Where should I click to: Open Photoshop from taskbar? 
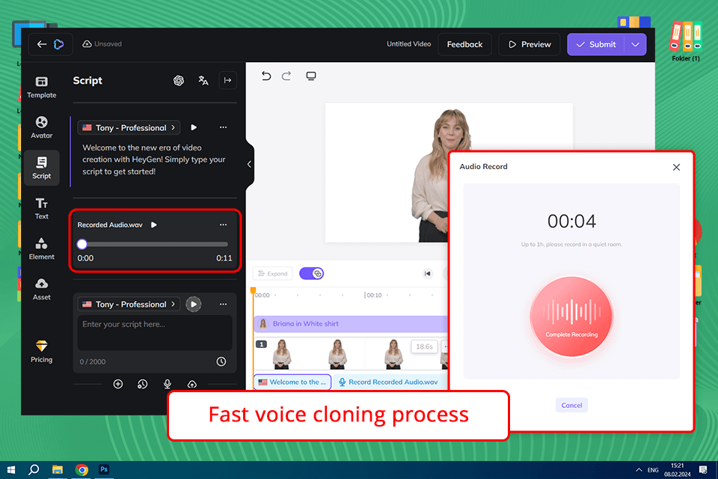(x=104, y=470)
